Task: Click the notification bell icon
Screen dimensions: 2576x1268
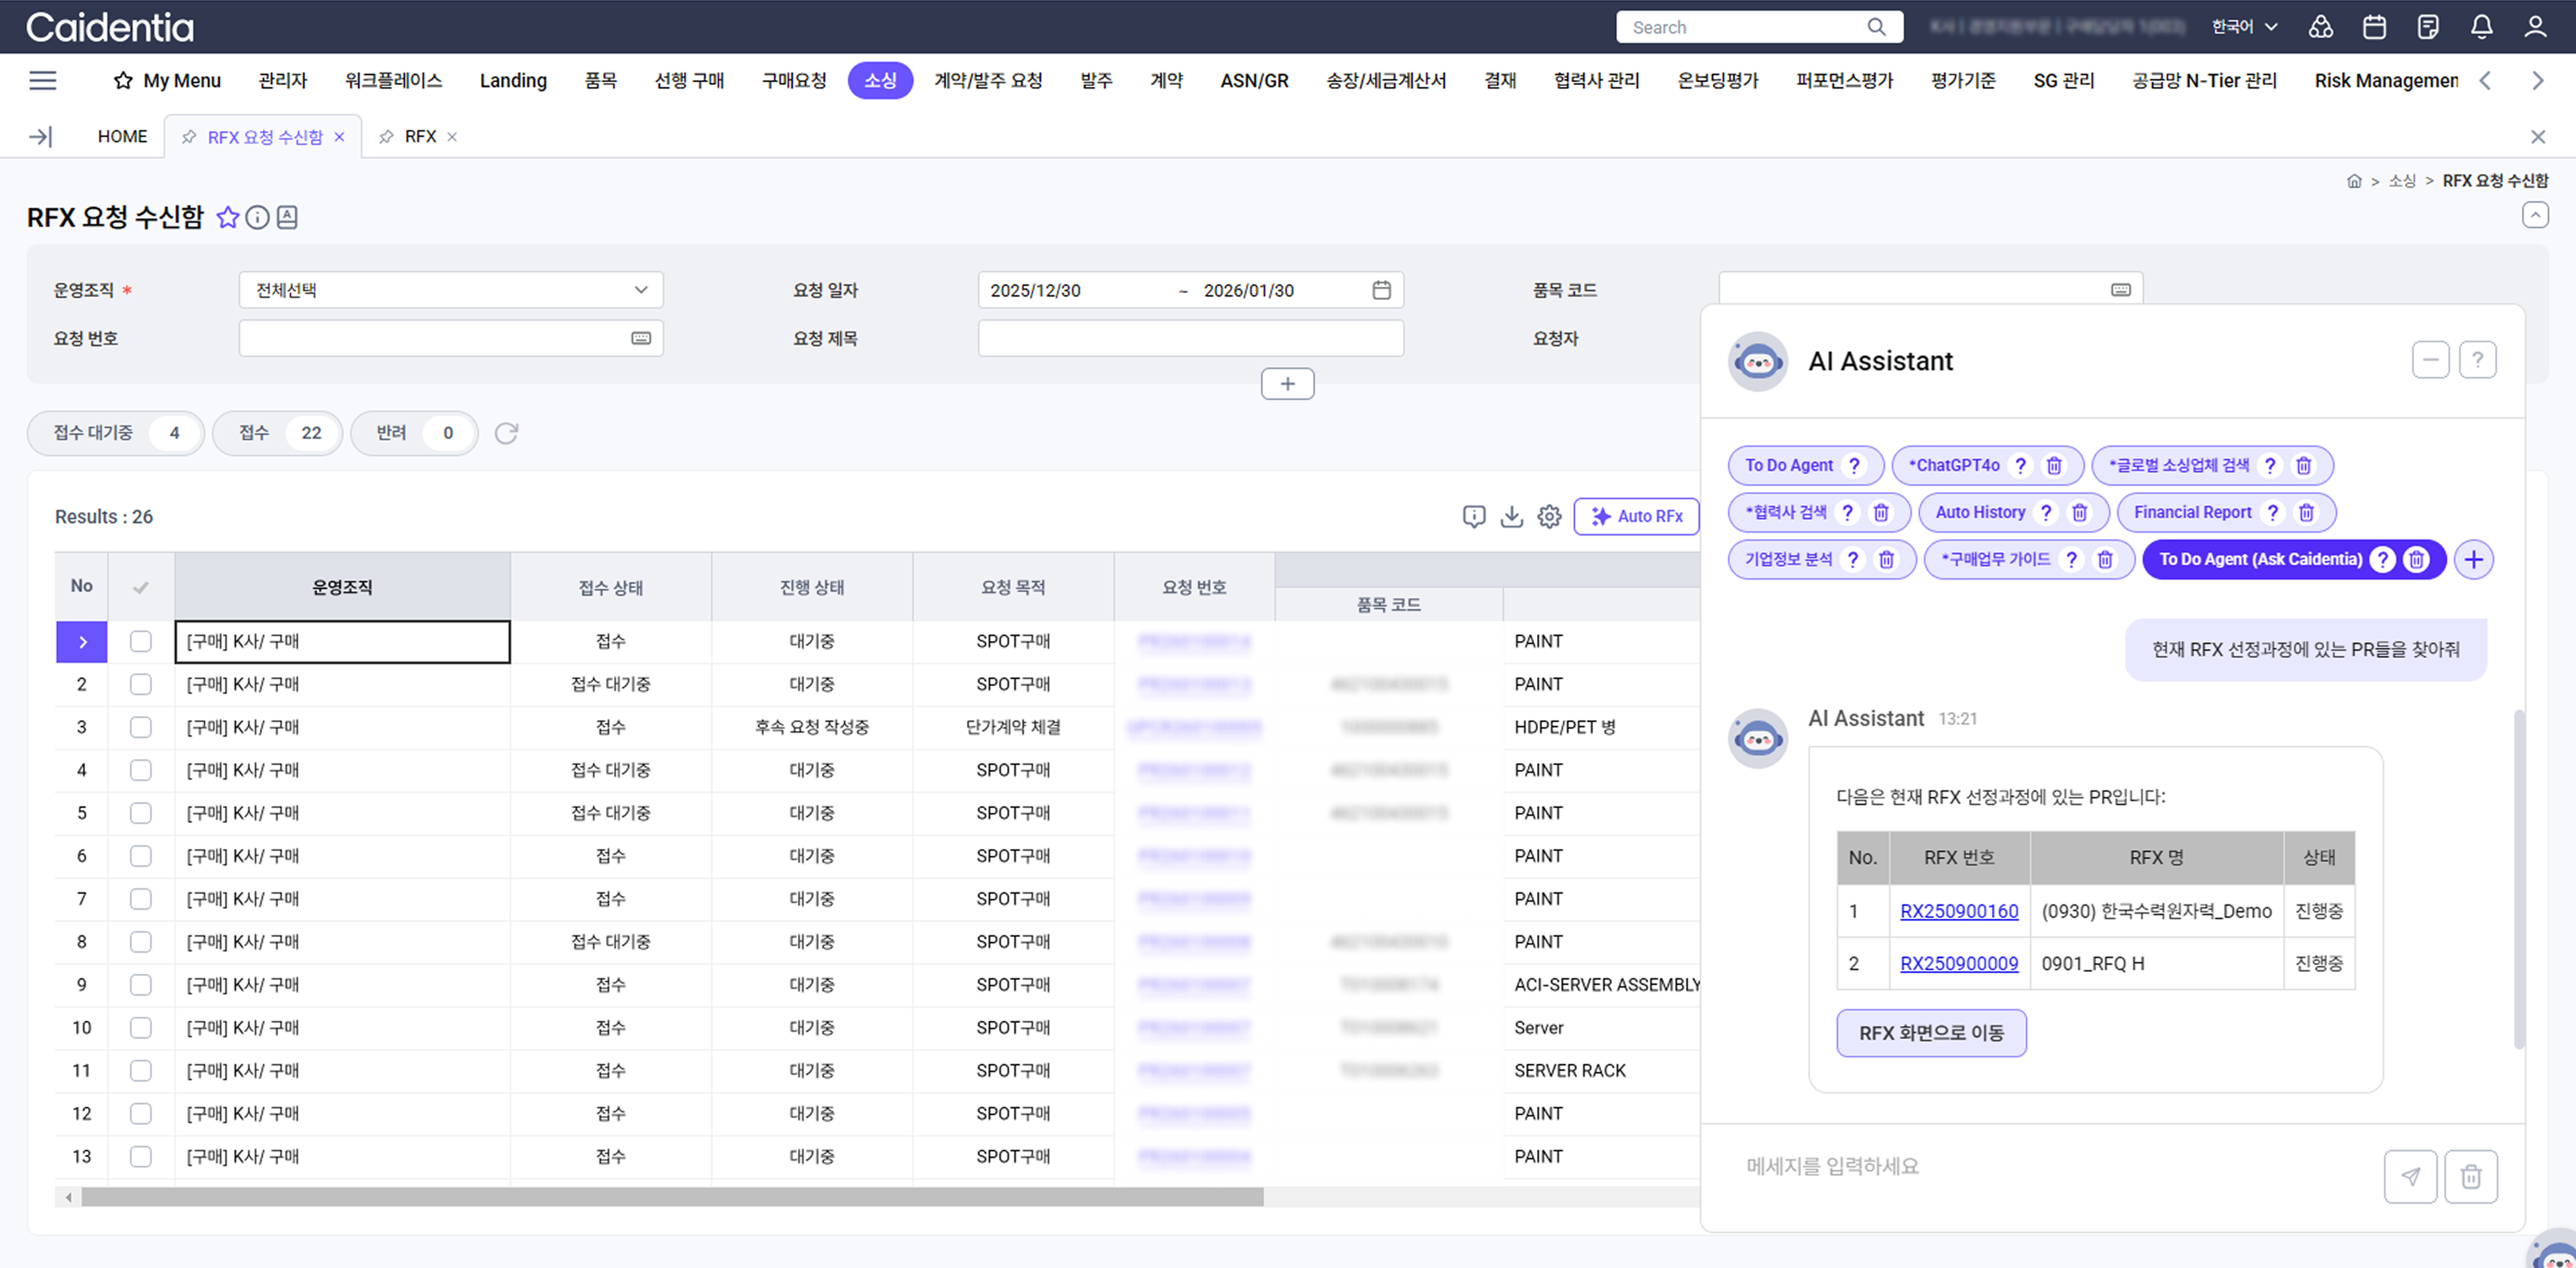Action: (2481, 27)
